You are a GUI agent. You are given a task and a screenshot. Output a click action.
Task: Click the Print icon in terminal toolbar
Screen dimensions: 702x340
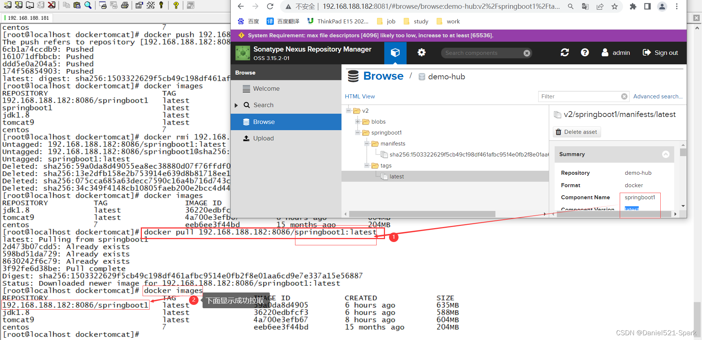point(125,5)
